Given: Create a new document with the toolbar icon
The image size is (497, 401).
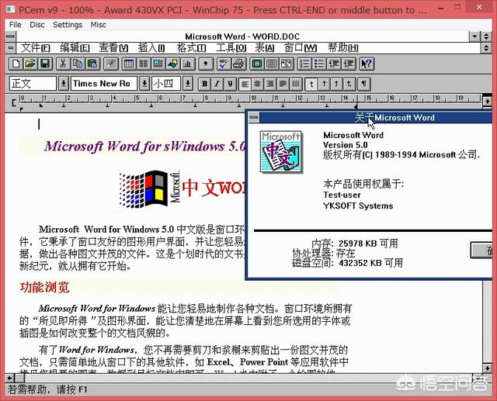Looking at the screenshot, I should pyautogui.click(x=16, y=64).
